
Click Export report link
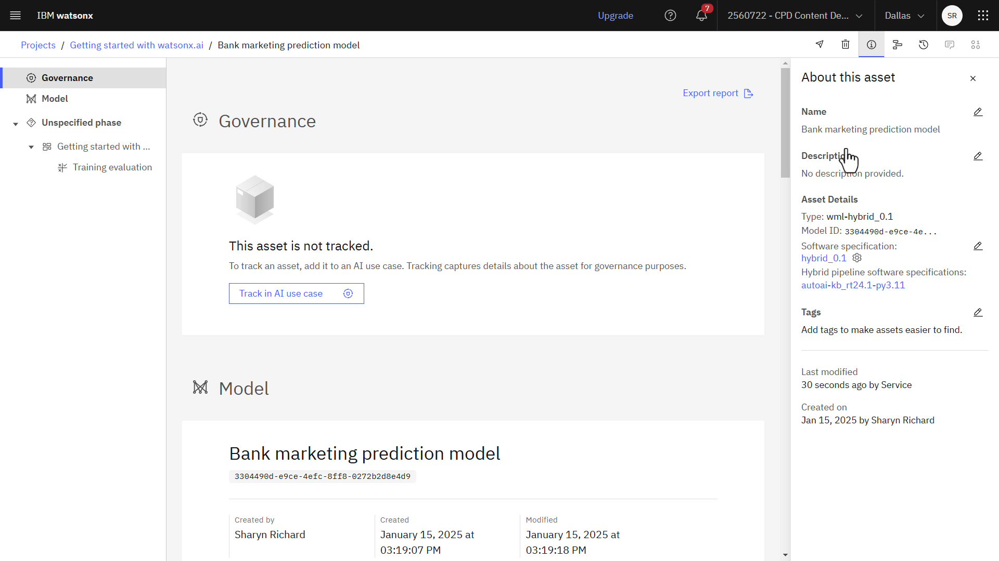click(718, 93)
